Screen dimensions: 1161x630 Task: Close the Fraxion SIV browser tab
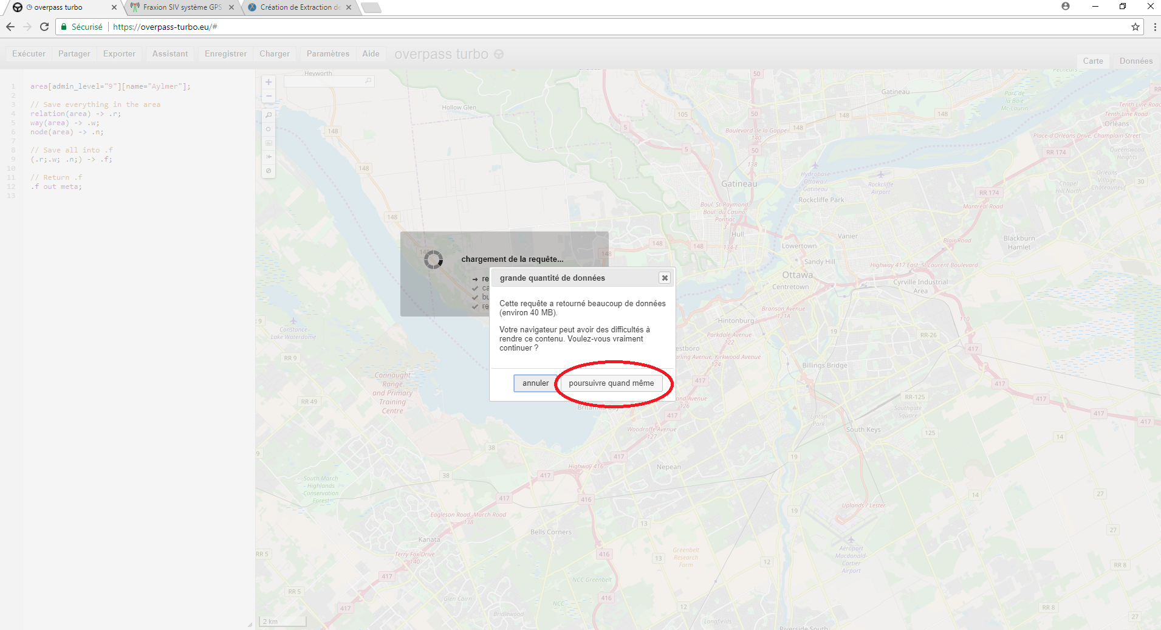(x=231, y=7)
